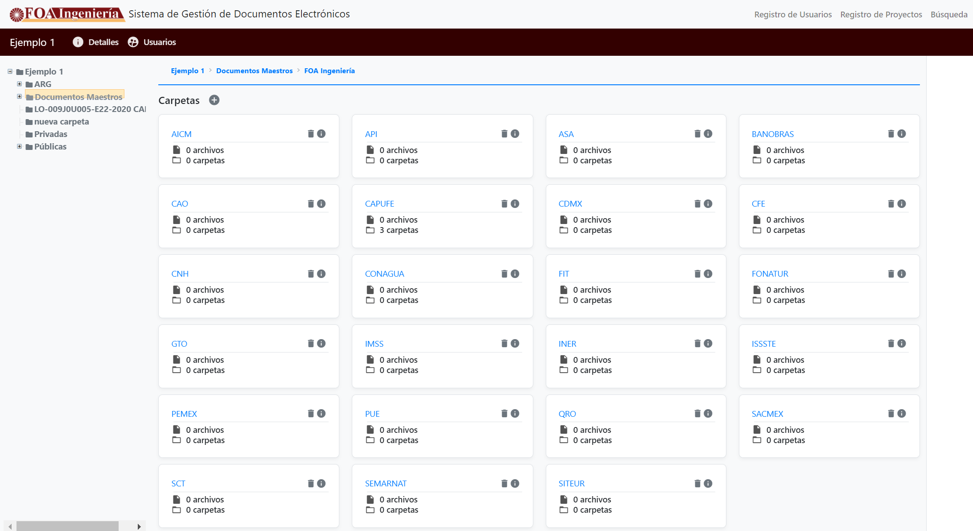View info for the CAPUFE folder
Viewport: 973px width, 531px height.
pos(515,204)
